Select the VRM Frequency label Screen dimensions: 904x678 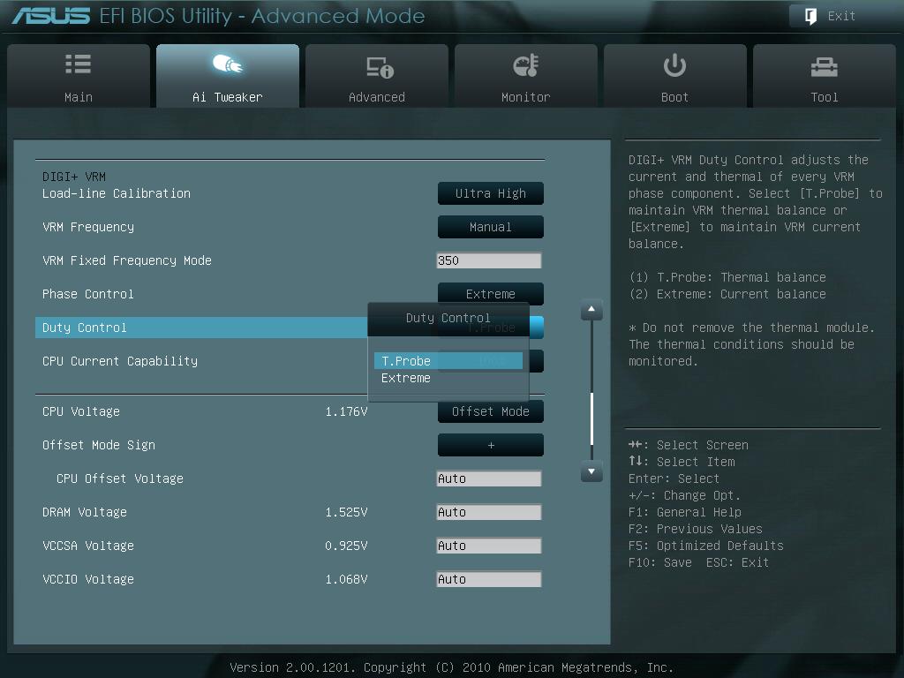coord(88,227)
